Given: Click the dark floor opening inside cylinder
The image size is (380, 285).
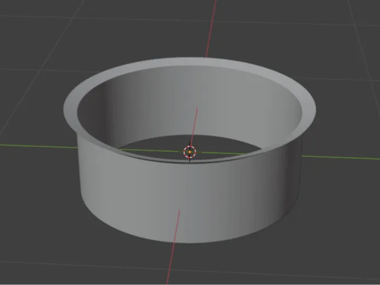Looking at the screenshot, I should (x=190, y=147).
